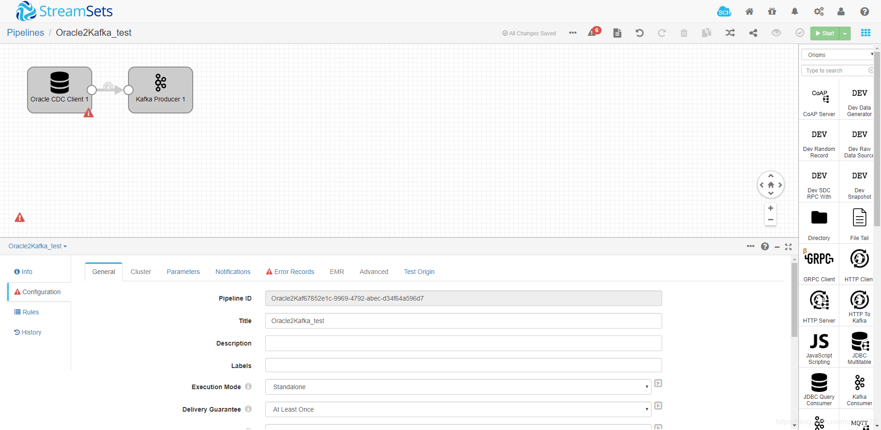
Task: Go to Pipelines breadcrumb link
Action: pos(25,33)
